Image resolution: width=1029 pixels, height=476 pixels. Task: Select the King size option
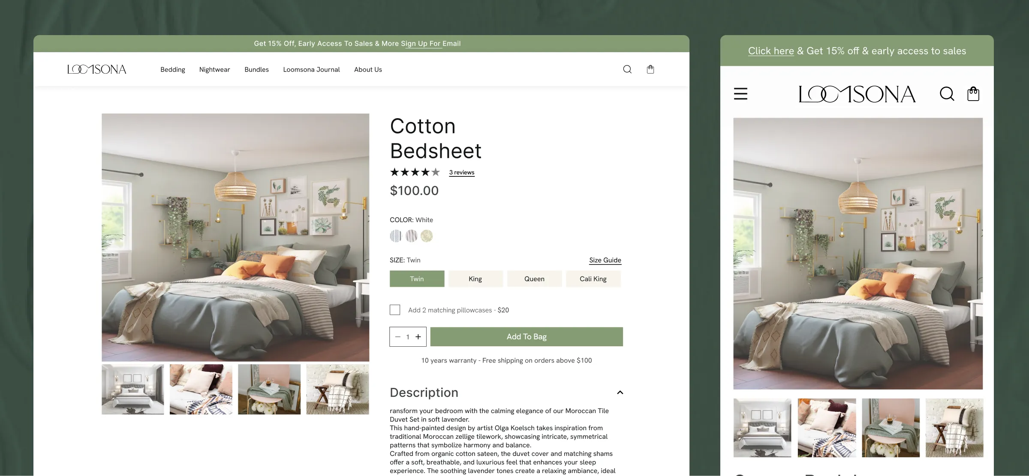pos(475,279)
